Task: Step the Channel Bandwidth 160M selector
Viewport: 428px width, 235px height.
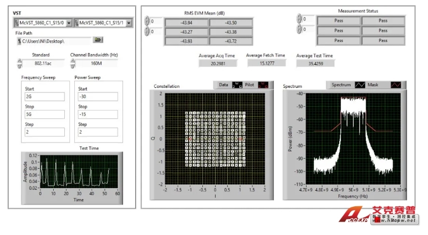Action: (73, 63)
